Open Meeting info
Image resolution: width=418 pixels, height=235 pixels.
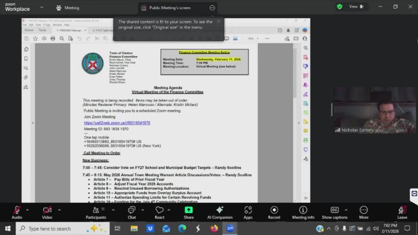(303, 210)
